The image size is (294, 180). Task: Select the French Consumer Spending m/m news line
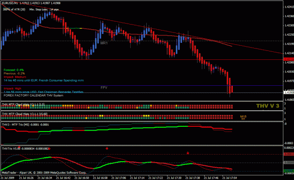click(44, 81)
